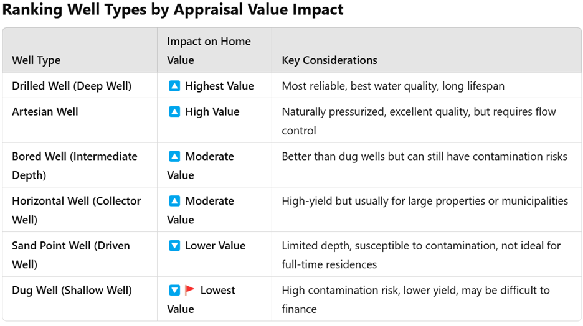This screenshot has height=326, width=583.
Task: Click the Sand Point Well (Driven Well) cell
Action: (70, 254)
